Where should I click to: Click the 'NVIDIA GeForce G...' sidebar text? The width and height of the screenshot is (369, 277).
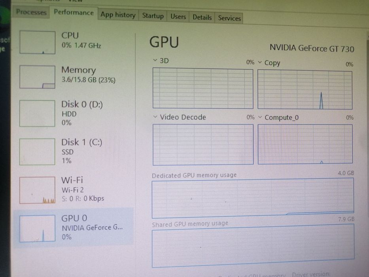point(92,228)
